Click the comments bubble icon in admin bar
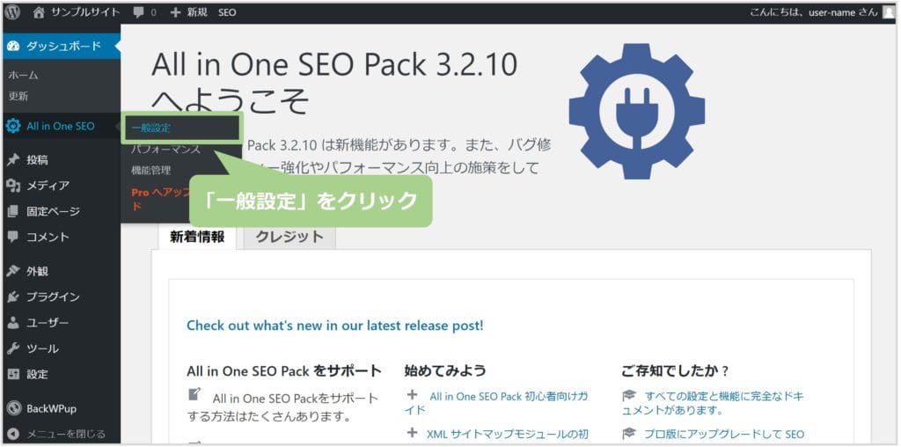The image size is (901, 447). point(138,12)
